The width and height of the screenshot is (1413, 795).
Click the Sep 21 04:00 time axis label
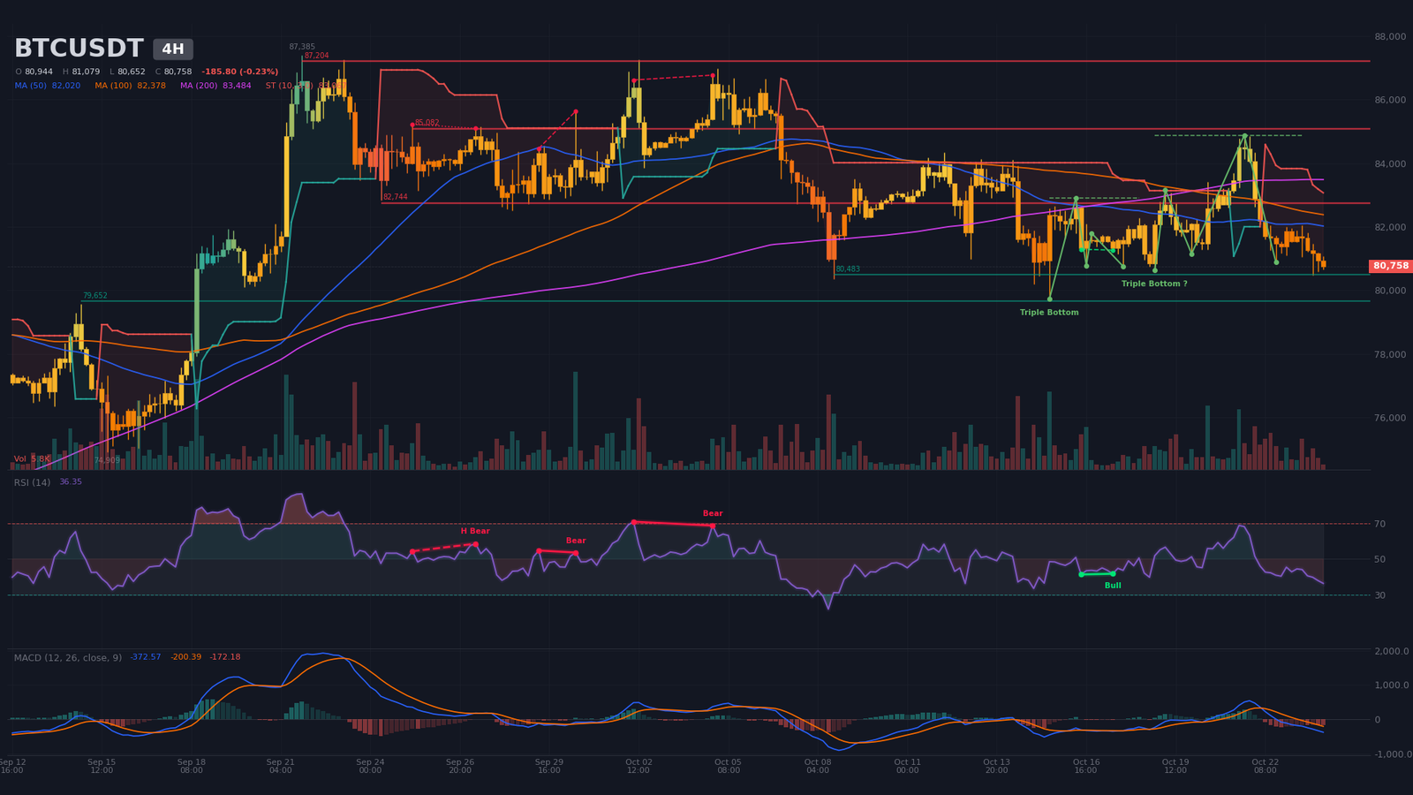[281, 766]
